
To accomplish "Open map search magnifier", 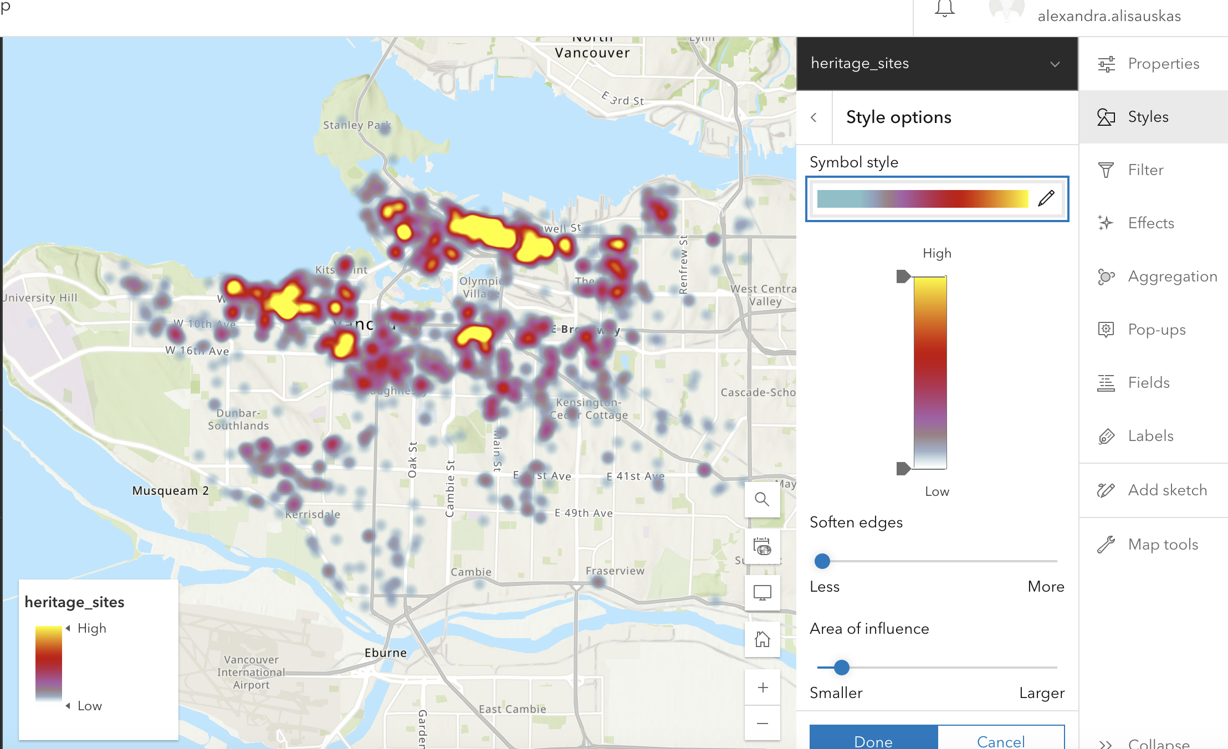I will 763,499.
